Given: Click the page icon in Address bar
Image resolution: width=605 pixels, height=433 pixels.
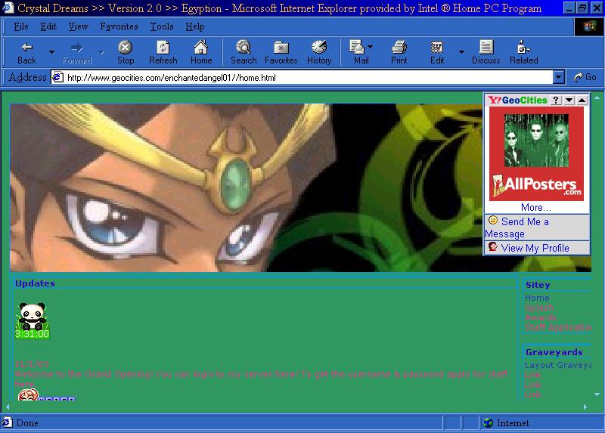Looking at the screenshot, I should (x=57, y=77).
